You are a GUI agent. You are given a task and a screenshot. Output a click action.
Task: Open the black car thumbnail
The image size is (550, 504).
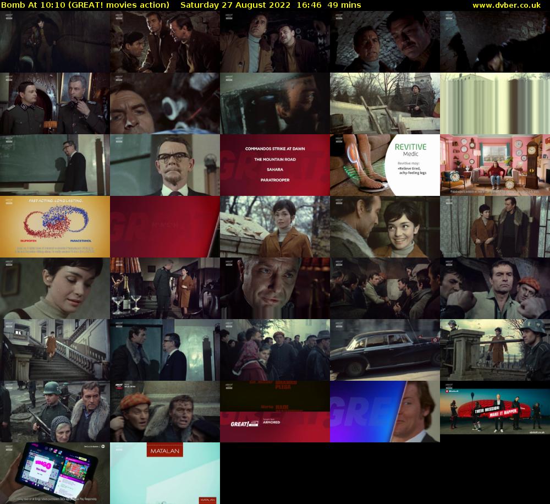click(x=385, y=350)
